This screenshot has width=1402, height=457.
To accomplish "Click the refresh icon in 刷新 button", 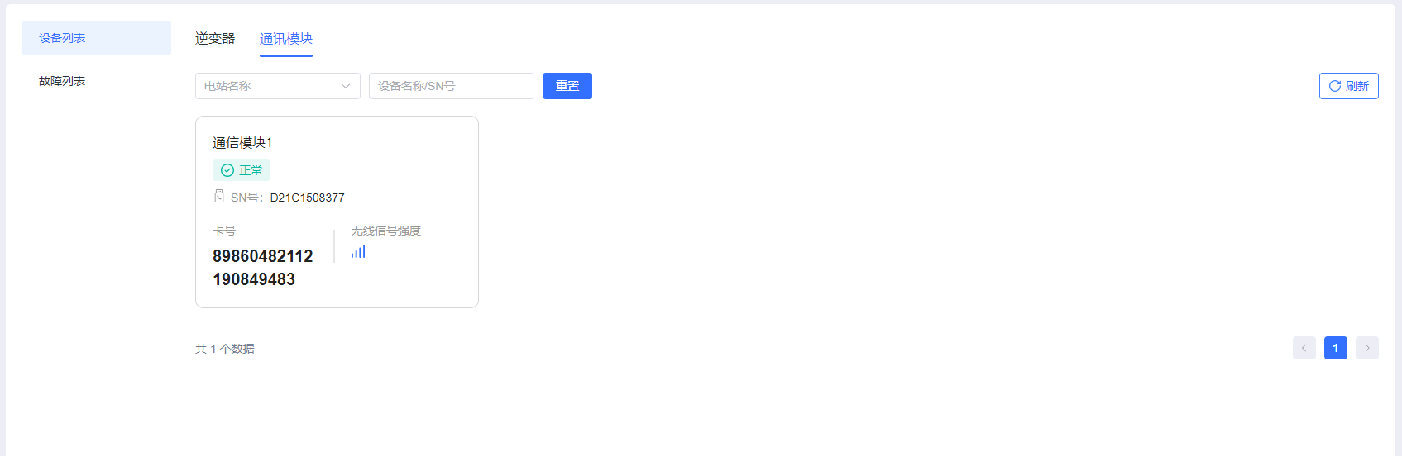I will (x=1334, y=86).
